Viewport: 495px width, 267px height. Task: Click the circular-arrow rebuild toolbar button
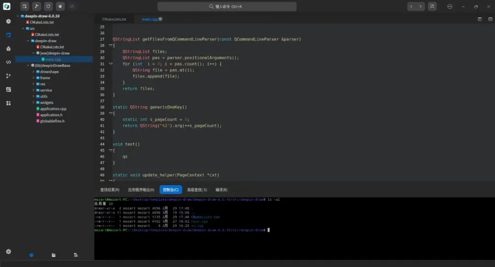[x=48, y=6]
